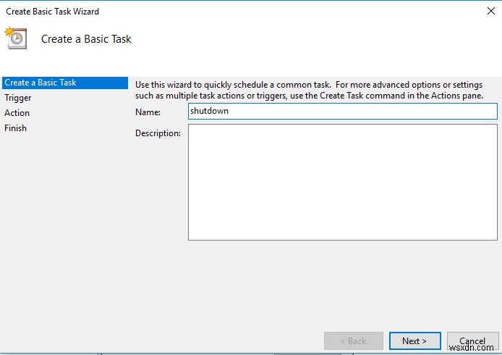Go to the Trigger step in sidebar
This screenshot has width=502, height=355.
coord(18,98)
